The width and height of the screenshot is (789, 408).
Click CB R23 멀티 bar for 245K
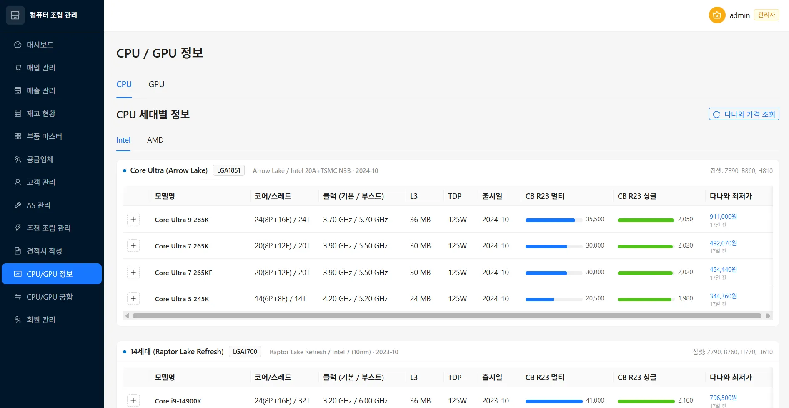[554, 300]
